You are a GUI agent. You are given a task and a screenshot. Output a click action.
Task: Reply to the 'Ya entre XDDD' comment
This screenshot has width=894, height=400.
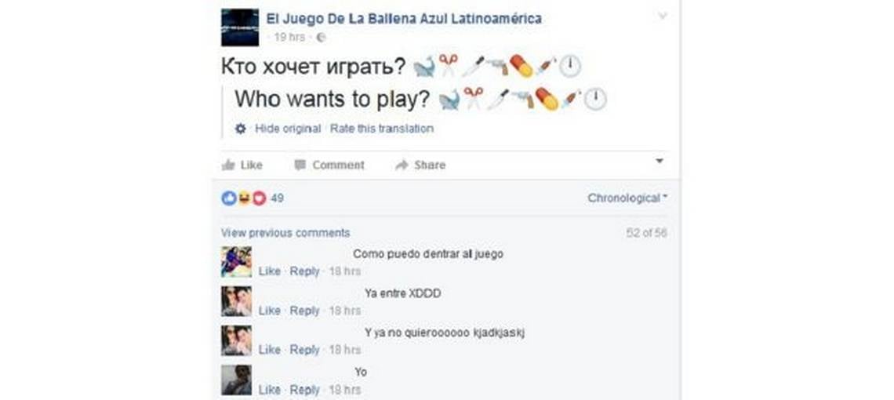pos(304,311)
